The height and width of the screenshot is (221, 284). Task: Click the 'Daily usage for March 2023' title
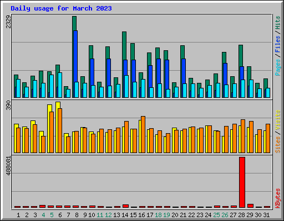[x=61, y=8]
